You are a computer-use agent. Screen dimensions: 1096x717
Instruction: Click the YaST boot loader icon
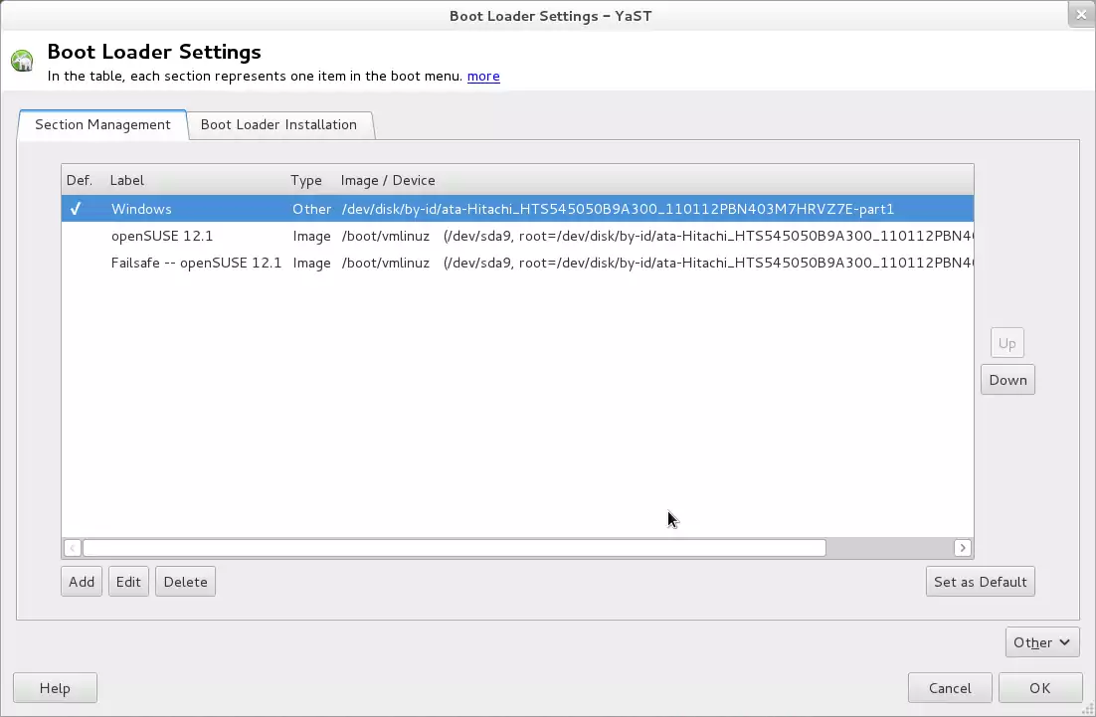pos(22,62)
